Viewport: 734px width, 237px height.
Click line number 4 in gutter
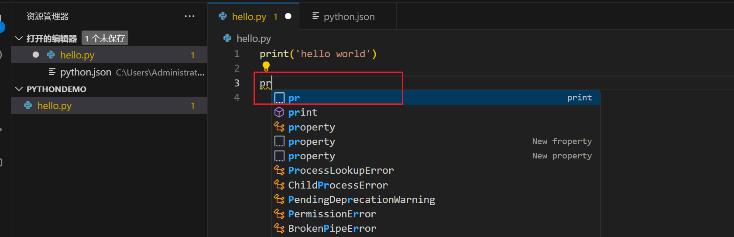(x=237, y=97)
